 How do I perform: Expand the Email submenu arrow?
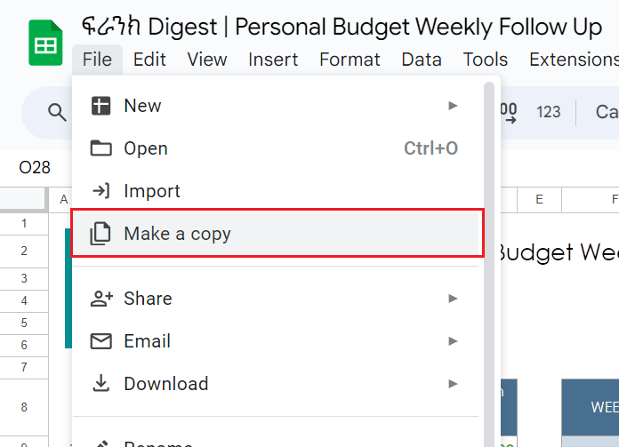tap(454, 341)
